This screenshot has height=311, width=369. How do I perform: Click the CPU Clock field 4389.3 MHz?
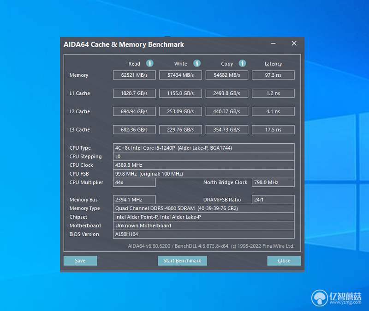pos(203,165)
